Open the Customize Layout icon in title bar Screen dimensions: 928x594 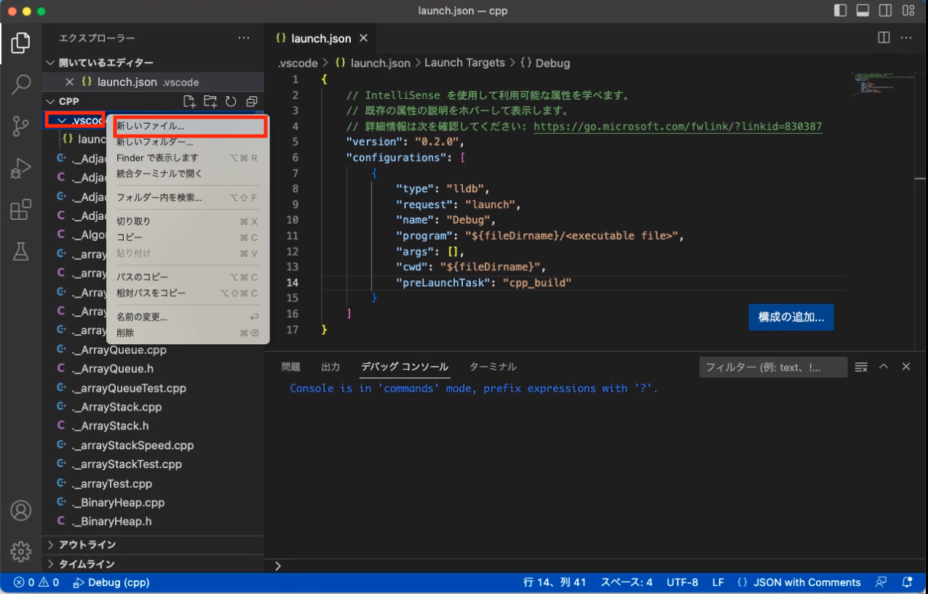pos(908,11)
